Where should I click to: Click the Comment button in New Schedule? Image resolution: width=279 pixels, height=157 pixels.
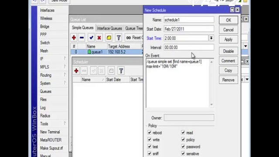click(x=228, y=61)
